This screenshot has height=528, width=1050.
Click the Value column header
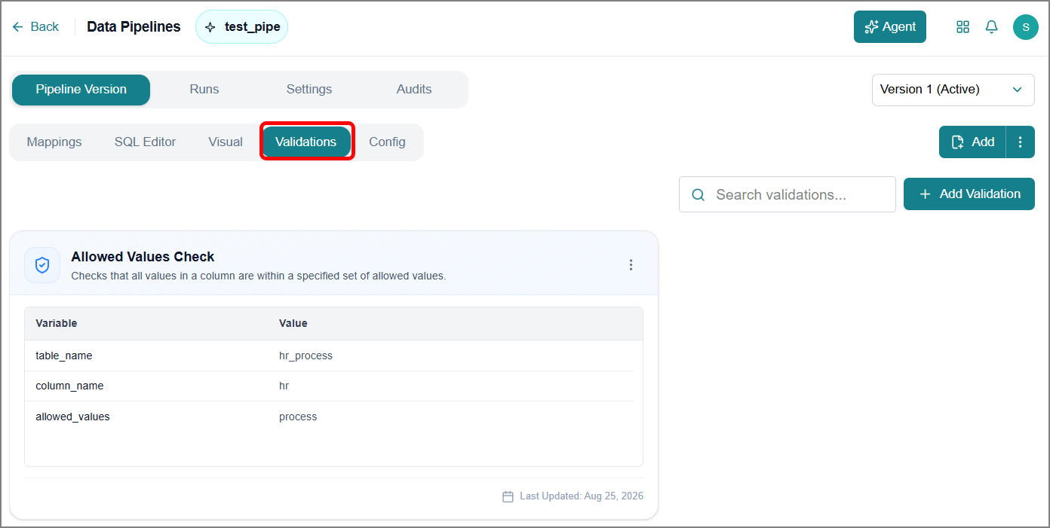coord(293,323)
